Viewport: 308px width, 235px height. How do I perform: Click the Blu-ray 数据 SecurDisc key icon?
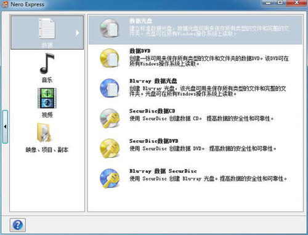click(110, 178)
